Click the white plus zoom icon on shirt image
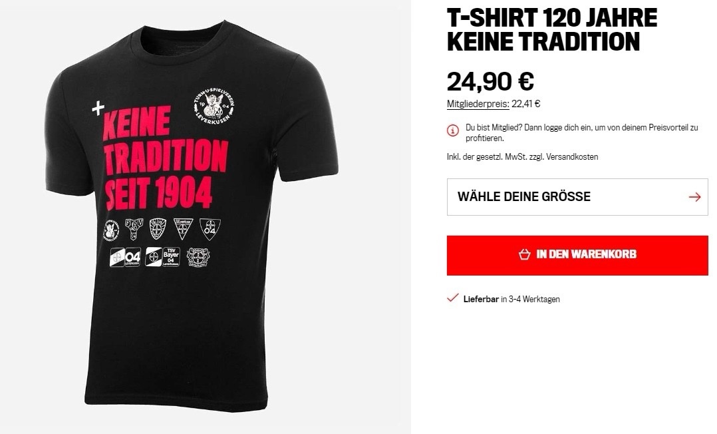The image size is (717, 434). (98, 108)
